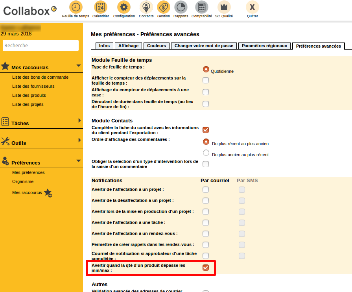Enable the travel counter display on timesheet checkbox

click(x=206, y=81)
